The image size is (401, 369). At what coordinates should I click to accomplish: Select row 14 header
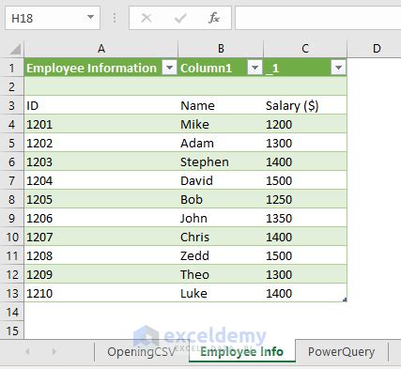[x=12, y=312]
